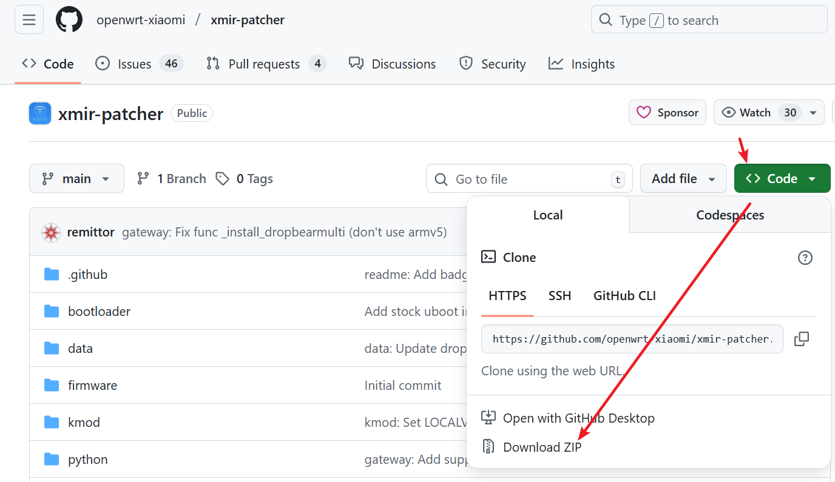The image size is (835, 482).
Task: Click the bootloader folder icon
Action: coord(52,312)
